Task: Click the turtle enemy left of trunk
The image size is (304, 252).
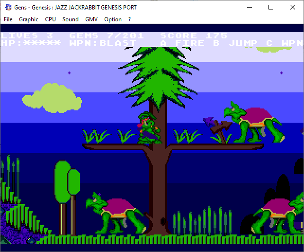Action: click(116, 214)
